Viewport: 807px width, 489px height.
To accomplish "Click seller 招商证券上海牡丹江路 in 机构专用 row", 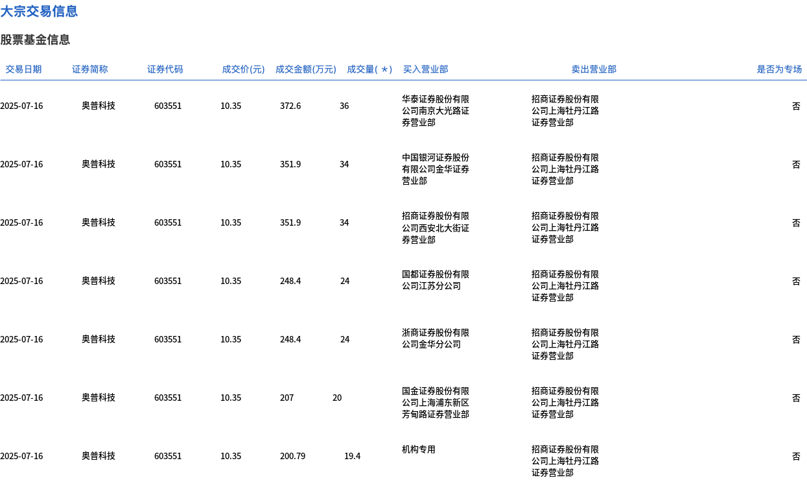I will pos(565,461).
